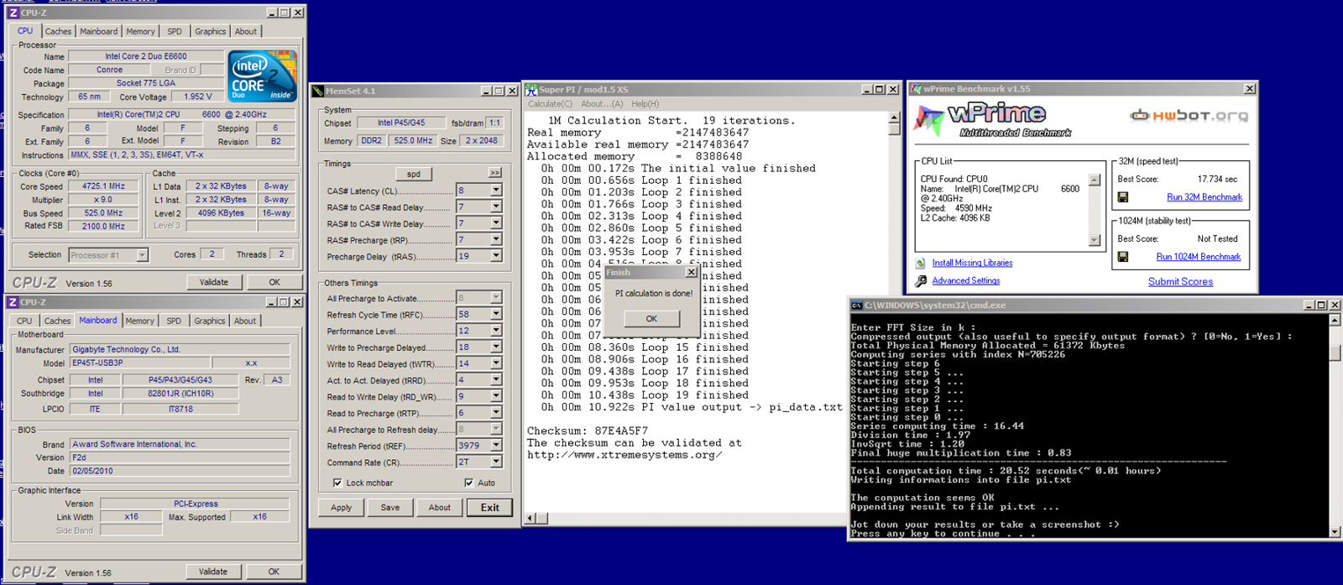Open Graphics tab in bottom CPU-Z window
The height and width of the screenshot is (585, 1343).
click(x=210, y=321)
